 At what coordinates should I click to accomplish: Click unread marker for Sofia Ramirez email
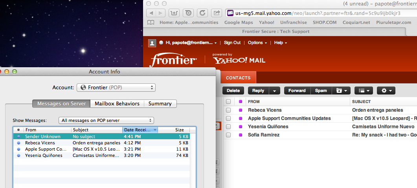click(241, 135)
